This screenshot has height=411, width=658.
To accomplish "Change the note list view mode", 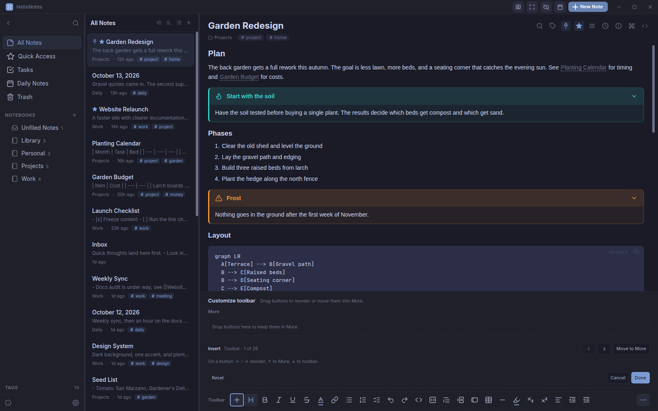I will [x=179, y=23].
